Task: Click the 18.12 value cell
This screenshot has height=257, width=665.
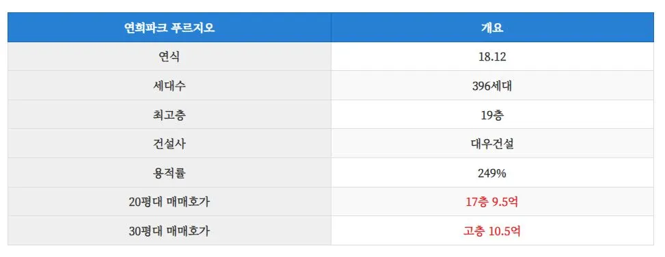Action: [x=492, y=57]
